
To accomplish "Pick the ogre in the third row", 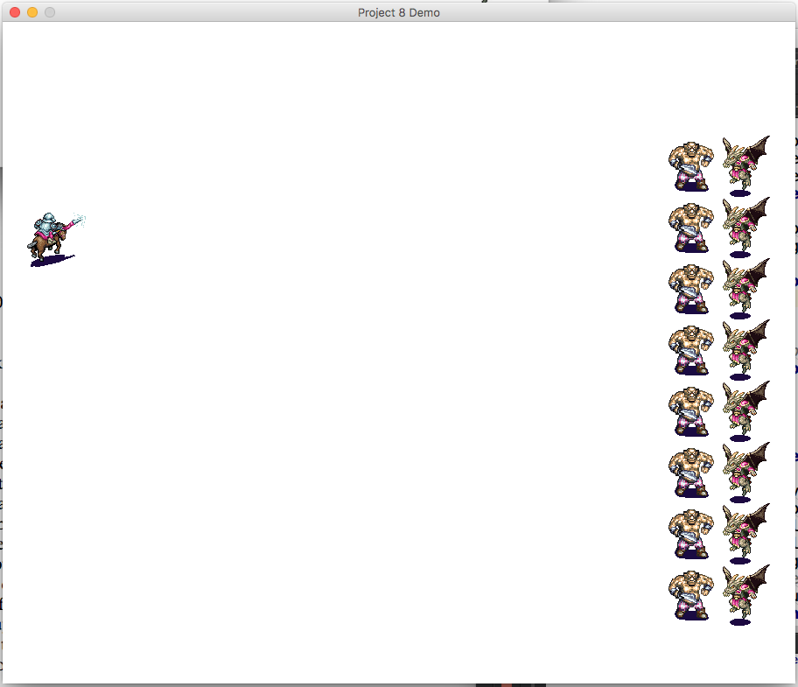I will pyautogui.click(x=690, y=289).
